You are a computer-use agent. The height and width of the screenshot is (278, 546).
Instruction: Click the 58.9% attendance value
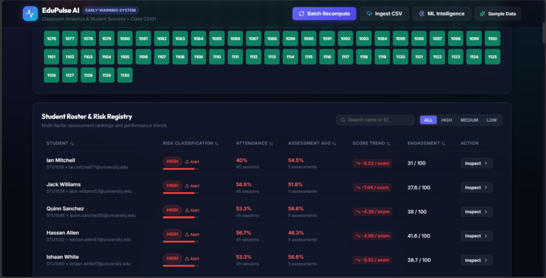click(x=244, y=185)
